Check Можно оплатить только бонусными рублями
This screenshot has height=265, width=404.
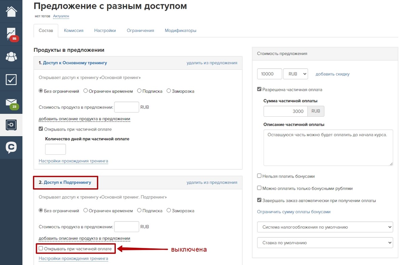(259, 188)
